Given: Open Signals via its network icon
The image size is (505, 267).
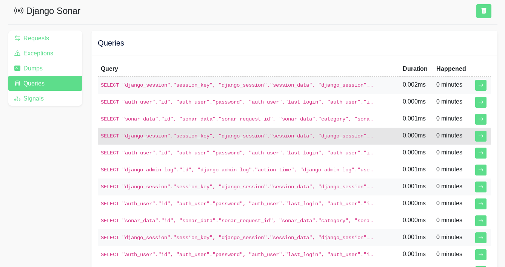Looking at the screenshot, I should [17, 98].
